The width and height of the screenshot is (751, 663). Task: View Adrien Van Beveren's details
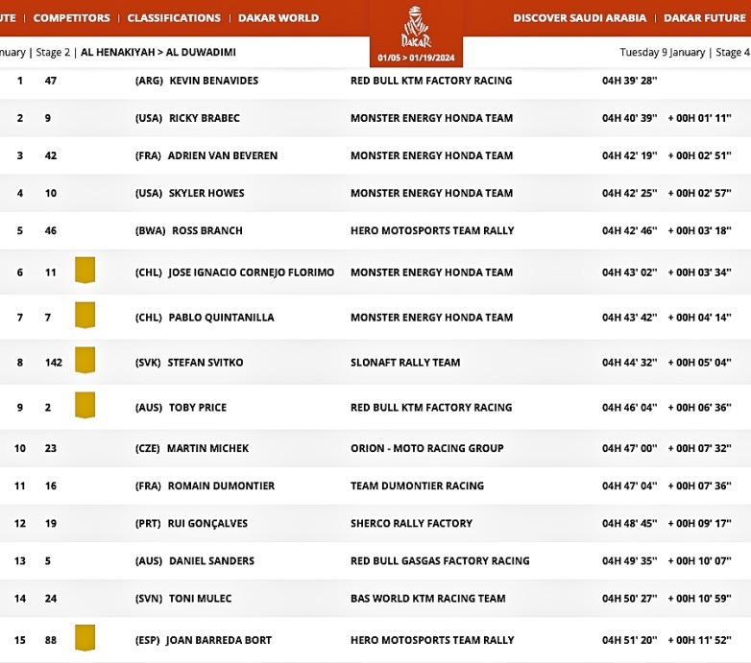pyautogui.click(x=222, y=155)
